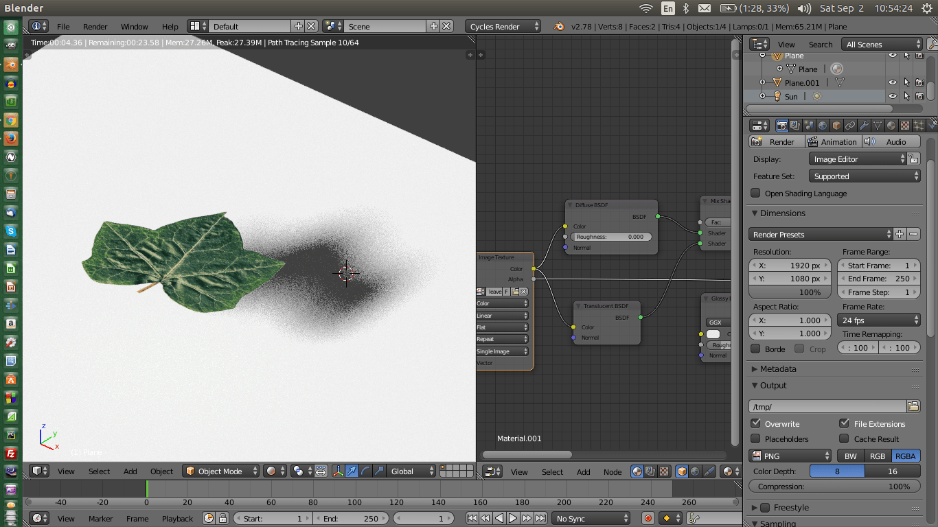
Task: Select the Object properties cube icon
Action: [835, 125]
